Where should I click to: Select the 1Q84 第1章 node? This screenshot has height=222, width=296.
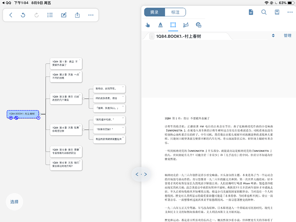(66, 63)
